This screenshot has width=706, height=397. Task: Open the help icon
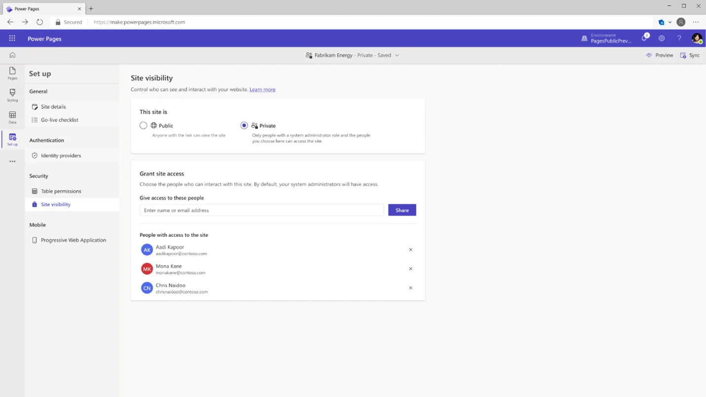click(x=679, y=38)
